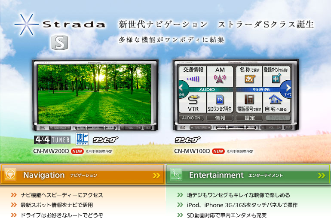Open the Navigation ナビゲーション banner
The height and width of the screenshot is (218, 331).
(x=83, y=175)
